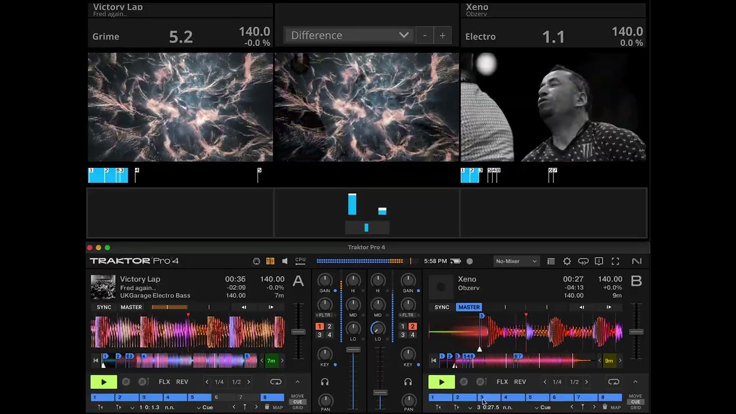Open Traktor preferences gear icon
Image resolution: width=736 pixels, height=414 pixels.
(567, 261)
